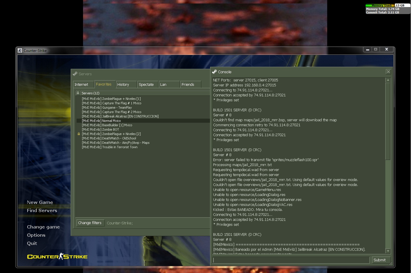Click the console command input field
Image resolution: width=412 pixels, height=273 pixels.
[291, 260]
